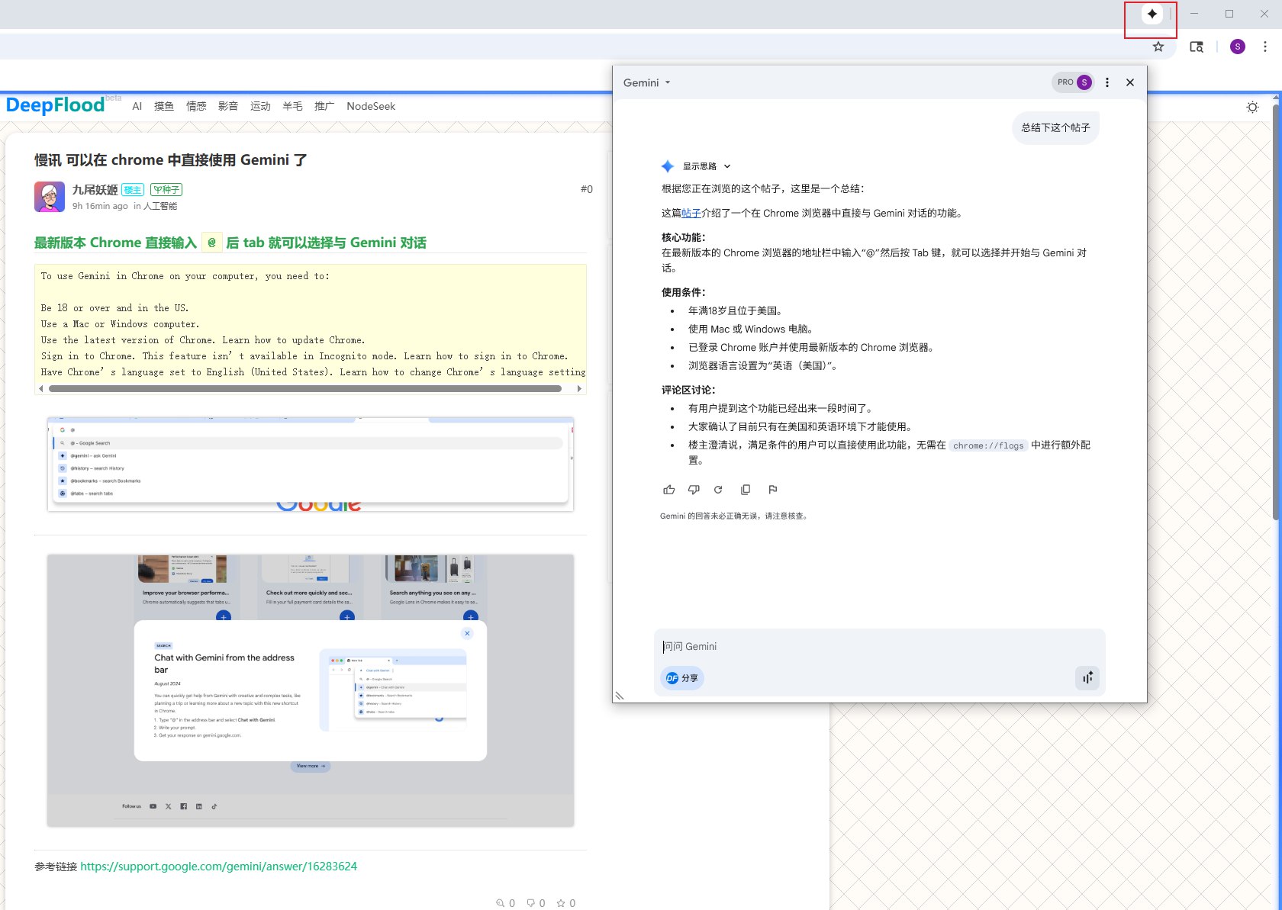Viewport: 1282px width, 910px height.
Task: Toggle DeepFlood light/dark theme sun icon
Action: coord(1252,107)
